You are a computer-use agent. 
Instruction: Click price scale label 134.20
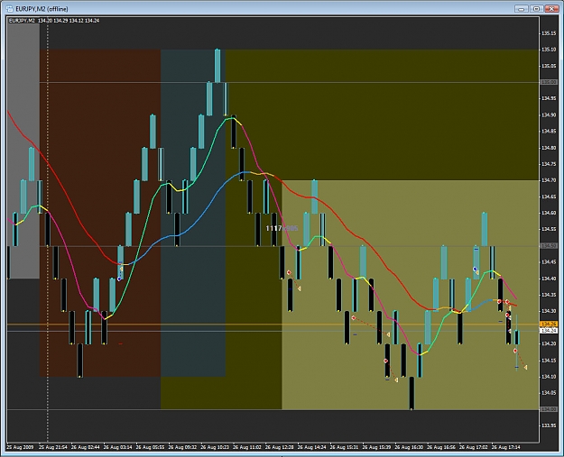point(549,343)
